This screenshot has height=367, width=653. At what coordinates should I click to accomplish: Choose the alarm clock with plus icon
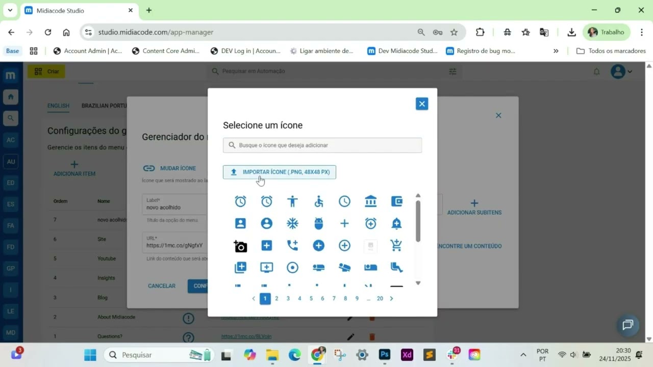tap(371, 223)
